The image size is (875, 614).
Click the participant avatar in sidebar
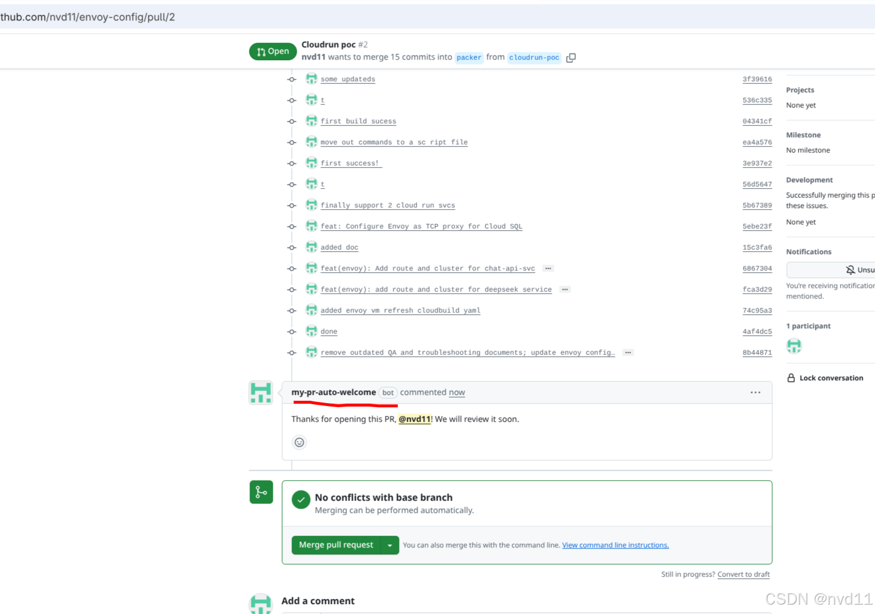point(794,346)
